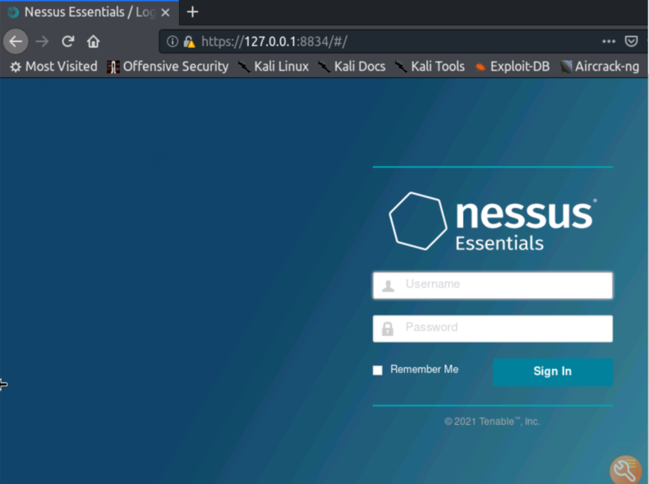Open the Kali Docs bookmark
The image size is (649, 484).
352,67
